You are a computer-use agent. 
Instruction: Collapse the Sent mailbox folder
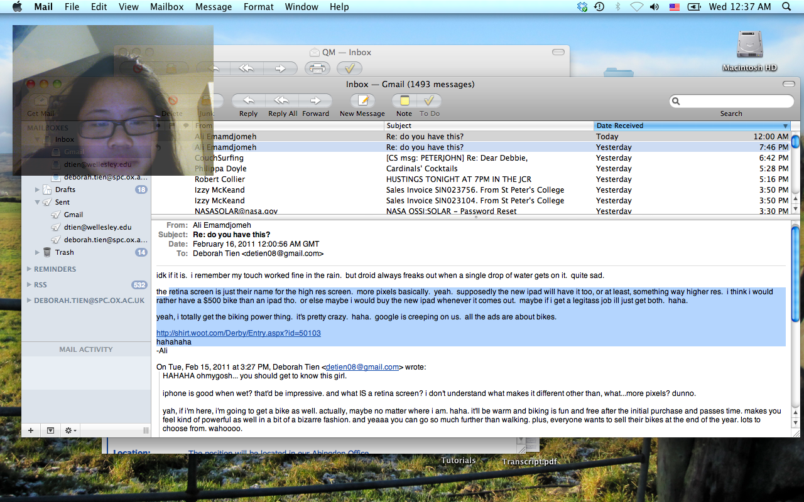point(38,202)
